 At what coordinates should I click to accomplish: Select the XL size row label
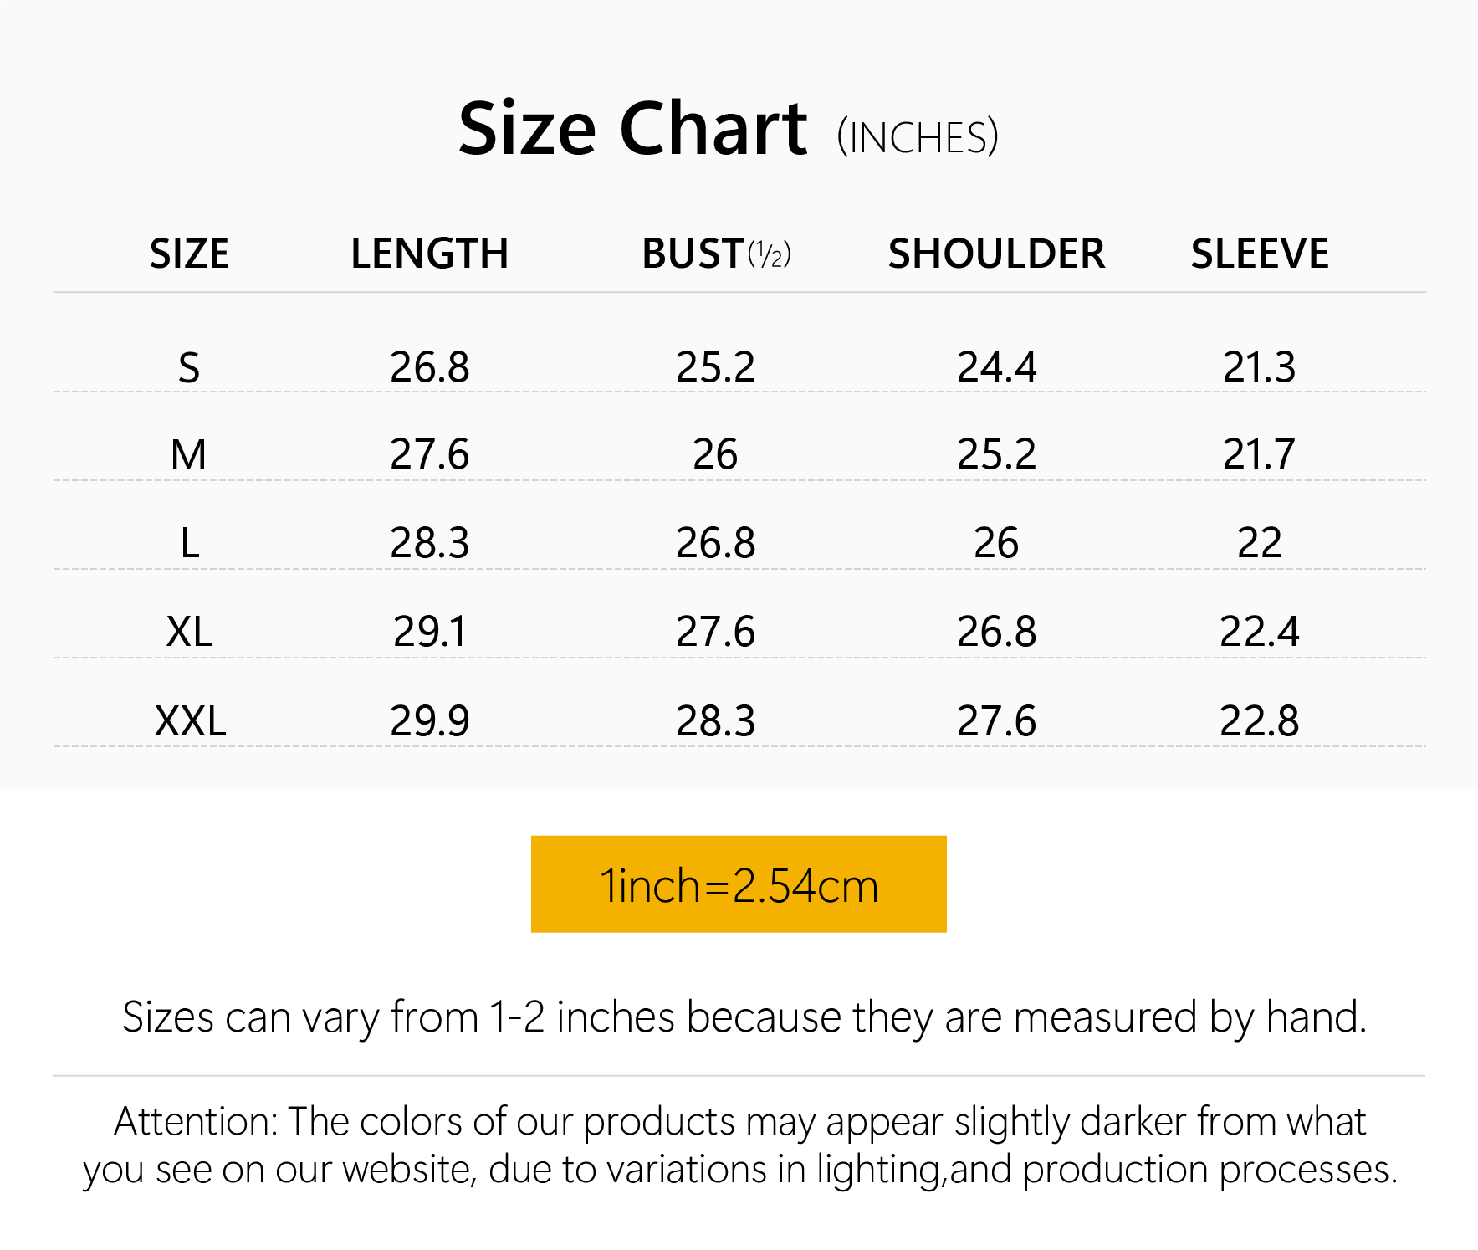click(189, 632)
